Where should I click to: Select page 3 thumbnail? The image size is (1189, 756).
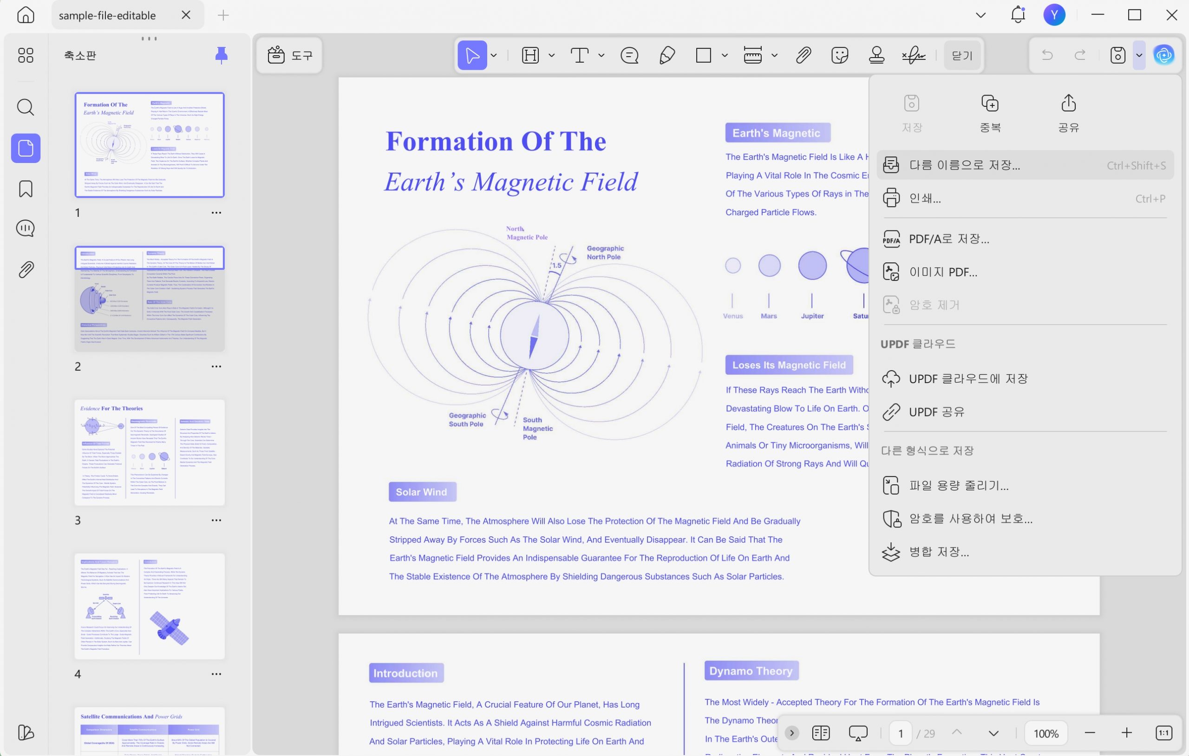click(x=150, y=452)
